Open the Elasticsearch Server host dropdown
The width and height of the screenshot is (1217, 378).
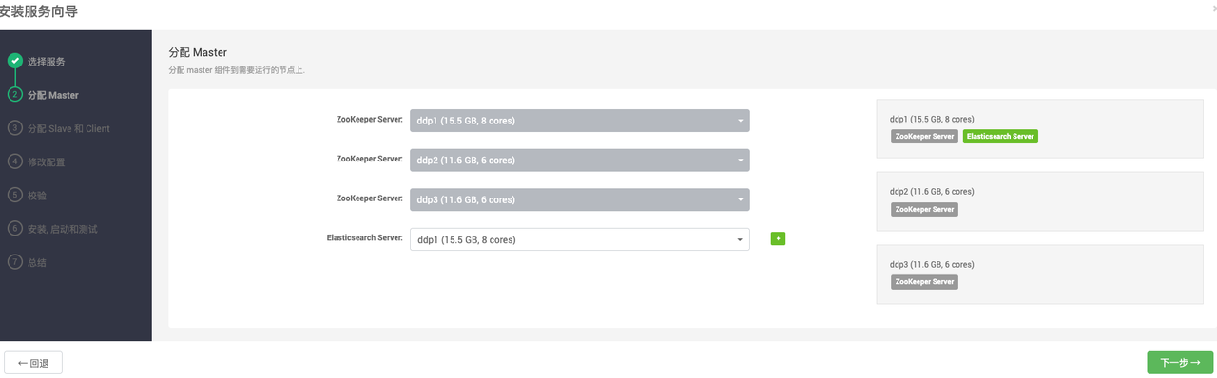tap(580, 239)
